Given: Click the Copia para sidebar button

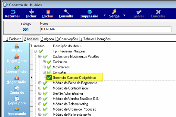Looking at the screenshot, I should (x=17, y=101).
